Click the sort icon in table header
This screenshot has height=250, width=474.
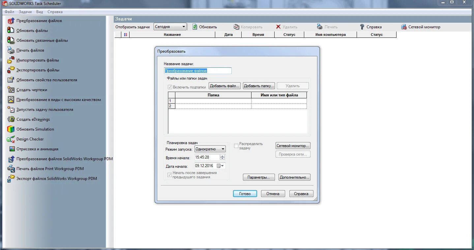click(x=126, y=35)
